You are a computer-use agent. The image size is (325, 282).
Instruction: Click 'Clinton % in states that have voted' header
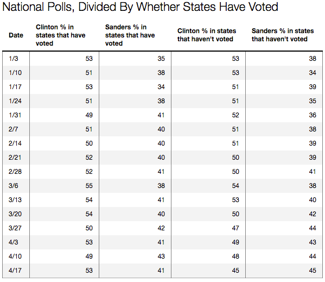pyautogui.click(x=61, y=35)
